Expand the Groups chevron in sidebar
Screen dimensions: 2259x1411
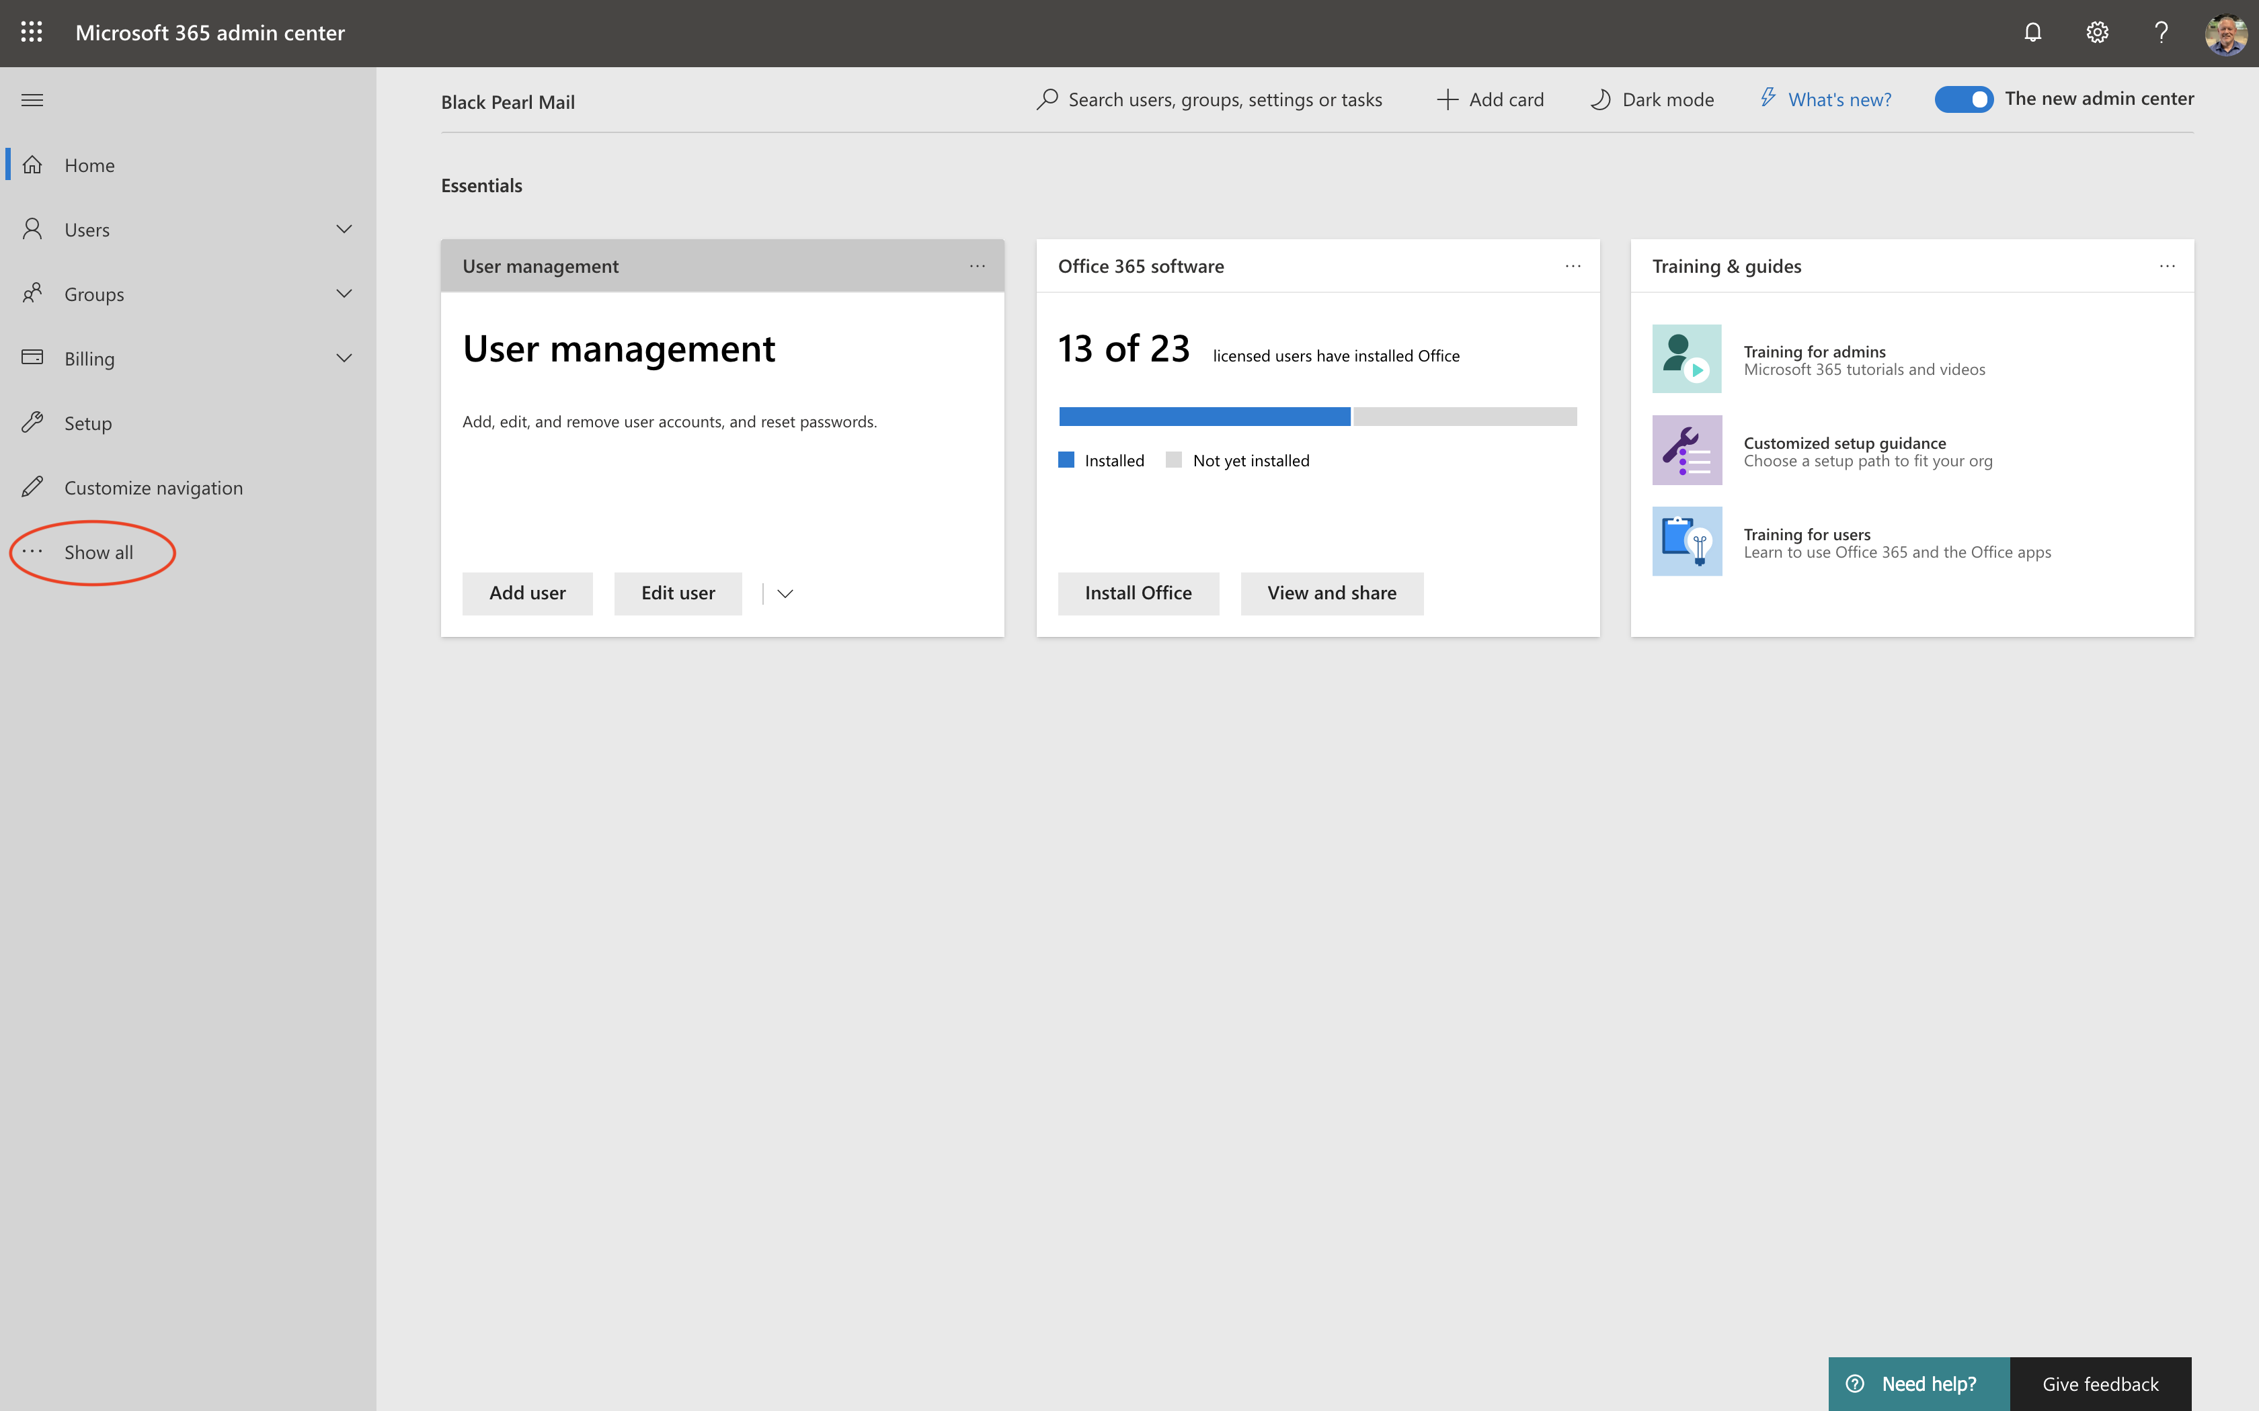pos(344,294)
